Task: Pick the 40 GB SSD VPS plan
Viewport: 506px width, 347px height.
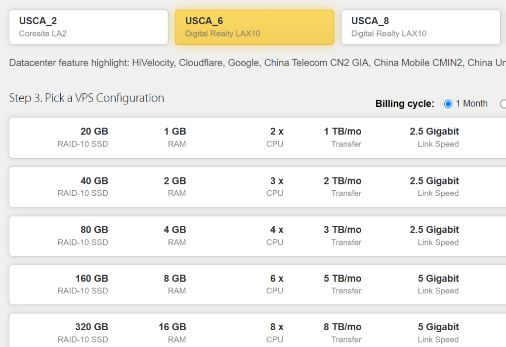Action: click(x=257, y=187)
